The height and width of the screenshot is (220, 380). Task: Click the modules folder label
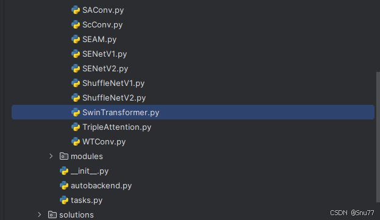87,157
